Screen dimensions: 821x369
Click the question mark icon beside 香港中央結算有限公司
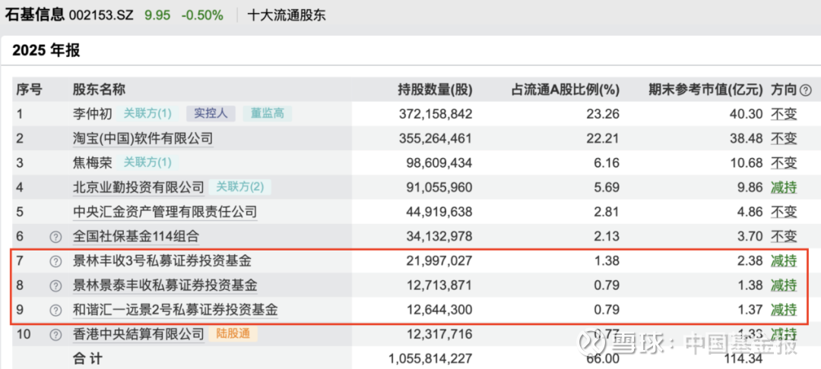55,334
